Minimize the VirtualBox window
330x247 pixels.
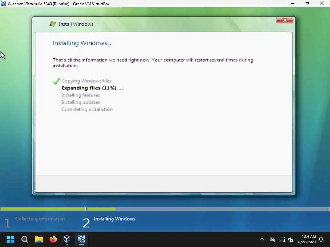293,3
